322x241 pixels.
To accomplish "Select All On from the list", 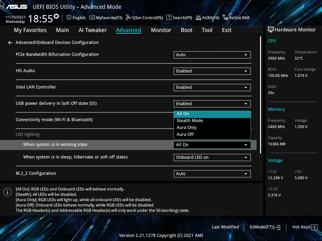I will [x=212, y=114].
